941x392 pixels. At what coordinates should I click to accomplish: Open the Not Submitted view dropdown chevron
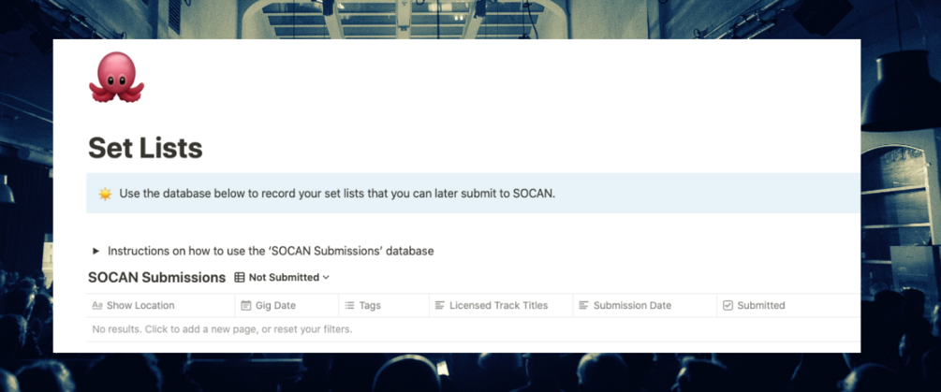tap(326, 278)
